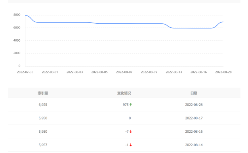248x153 pixels.
Task: Click the red down arrow beside -1
Action: [131, 145]
